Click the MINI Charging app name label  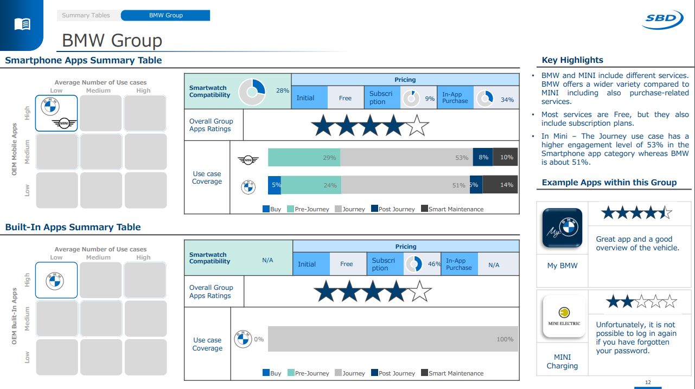coord(562,361)
